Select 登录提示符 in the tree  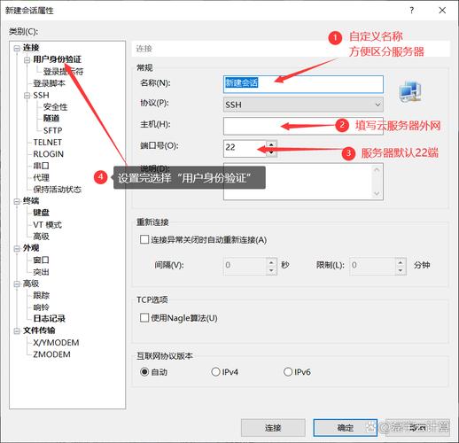click(x=63, y=72)
